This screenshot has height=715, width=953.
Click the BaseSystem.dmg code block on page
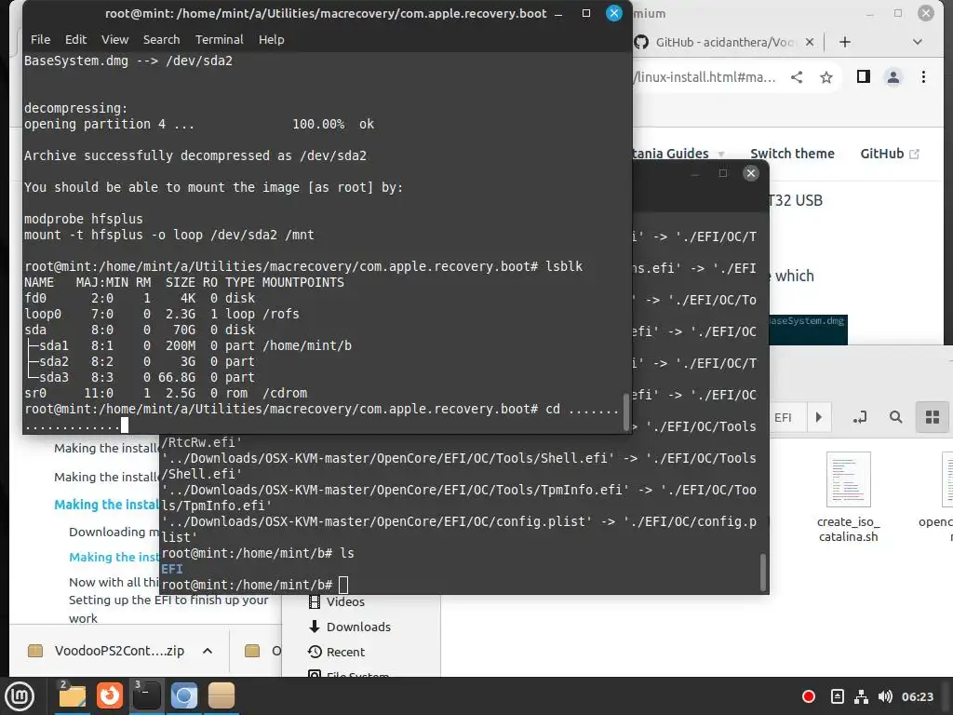[809, 329]
